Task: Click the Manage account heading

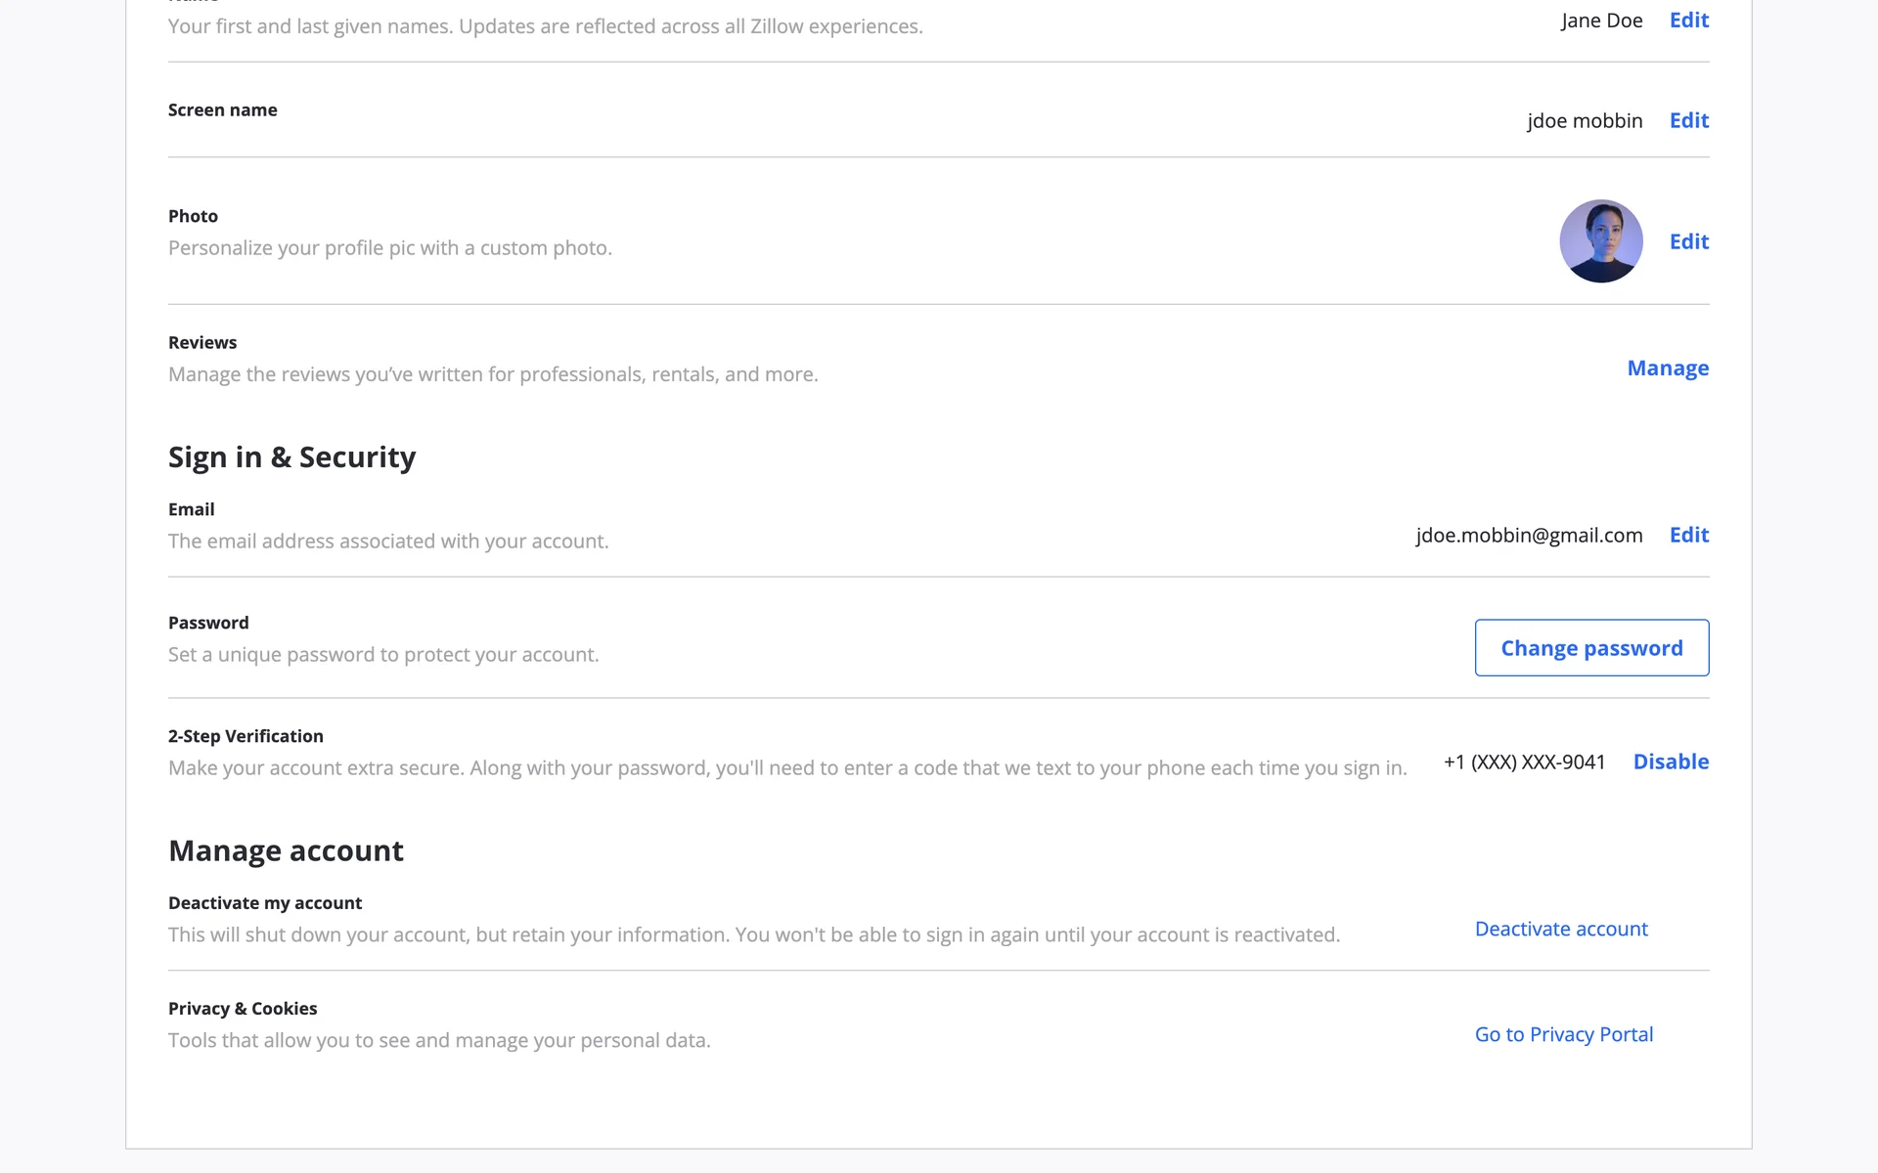Action: tap(286, 850)
